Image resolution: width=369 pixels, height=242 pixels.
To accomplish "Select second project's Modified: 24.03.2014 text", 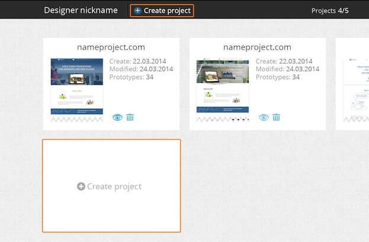I will (288, 69).
